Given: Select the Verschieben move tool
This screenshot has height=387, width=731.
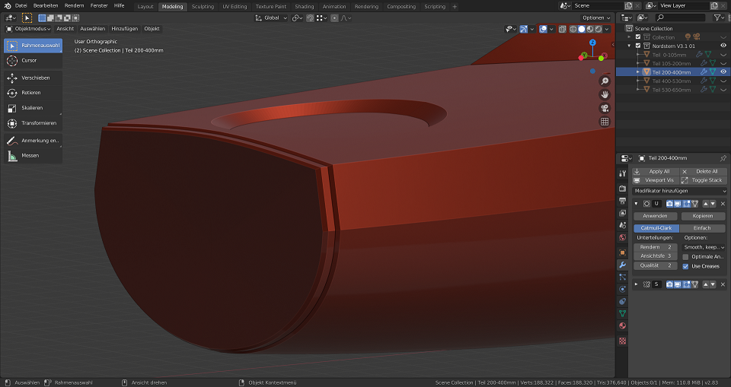Looking at the screenshot, I should coord(33,78).
